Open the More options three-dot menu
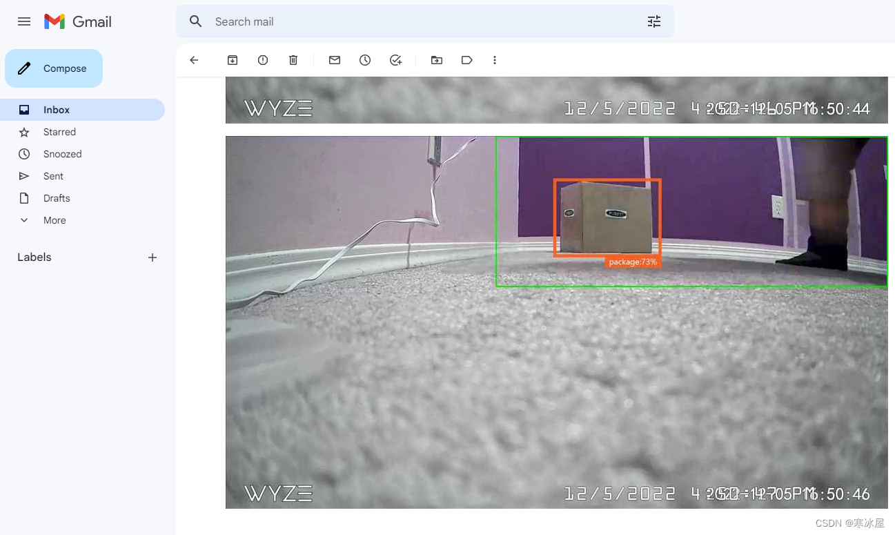 495,60
